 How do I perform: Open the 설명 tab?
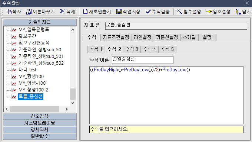tap(207, 38)
